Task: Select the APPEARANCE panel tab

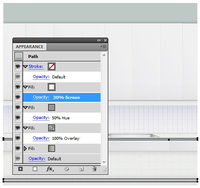Action: 29,46
